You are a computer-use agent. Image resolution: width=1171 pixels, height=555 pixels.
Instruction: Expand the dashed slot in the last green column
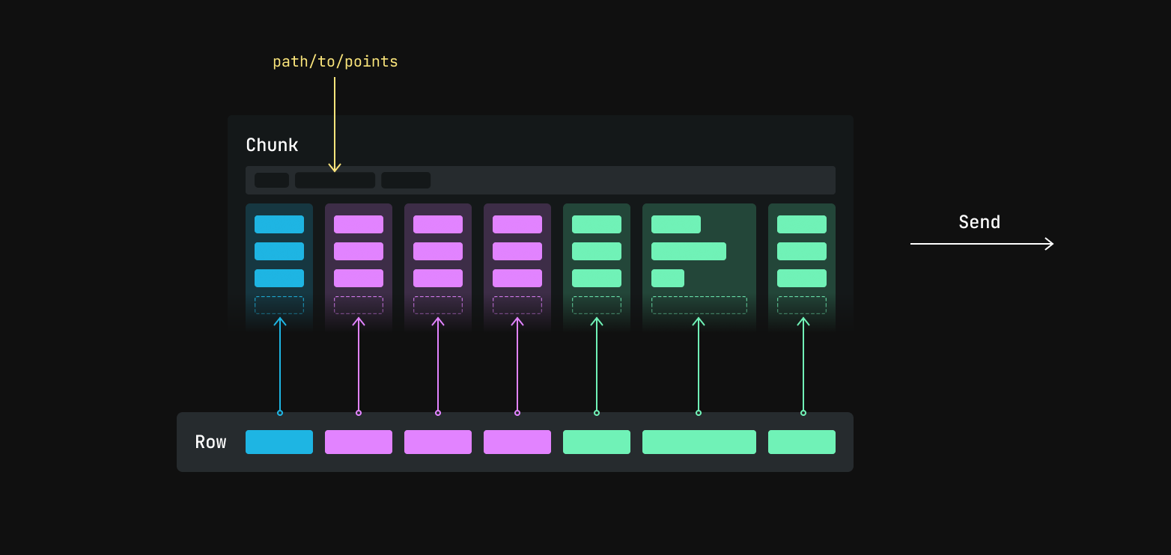point(802,305)
